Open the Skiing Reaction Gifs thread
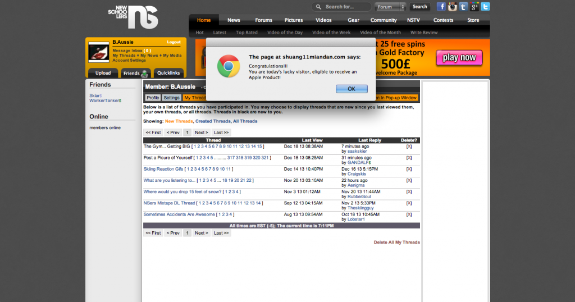Image resolution: width=575 pixels, height=302 pixels. [x=163, y=170]
